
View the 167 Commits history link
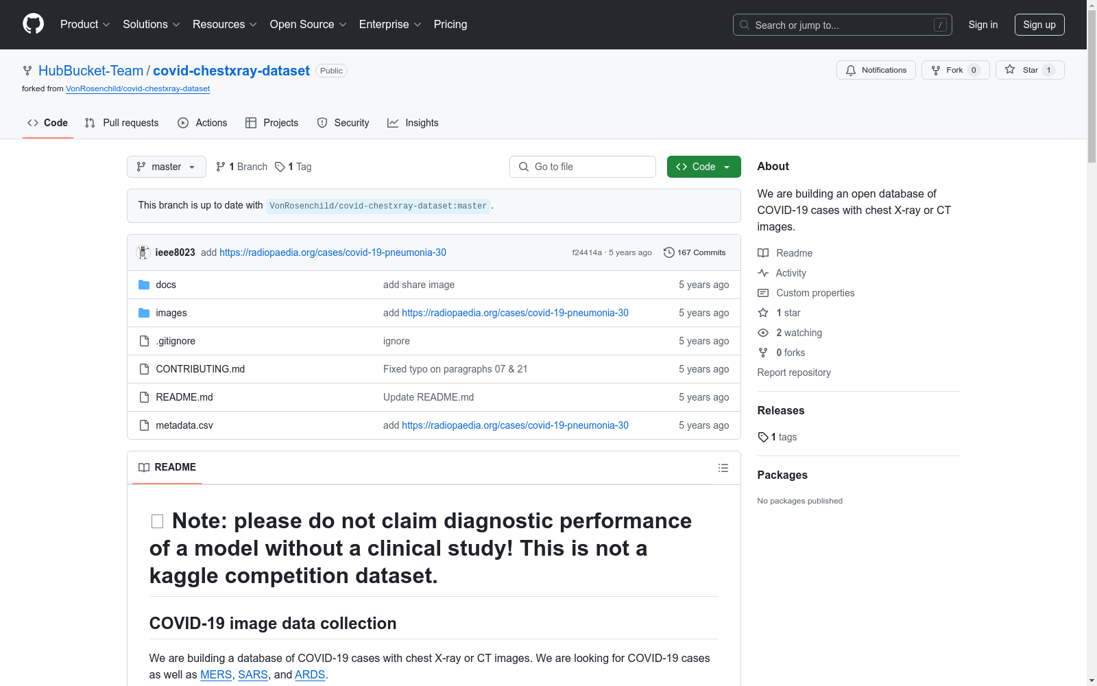pyautogui.click(x=695, y=252)
